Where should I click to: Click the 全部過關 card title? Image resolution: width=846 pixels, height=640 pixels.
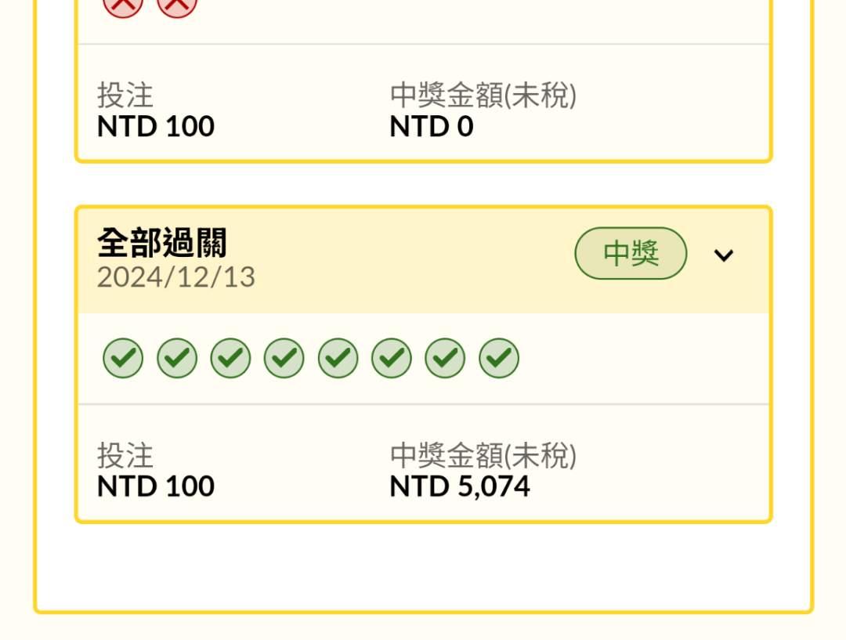coord(162,244)
